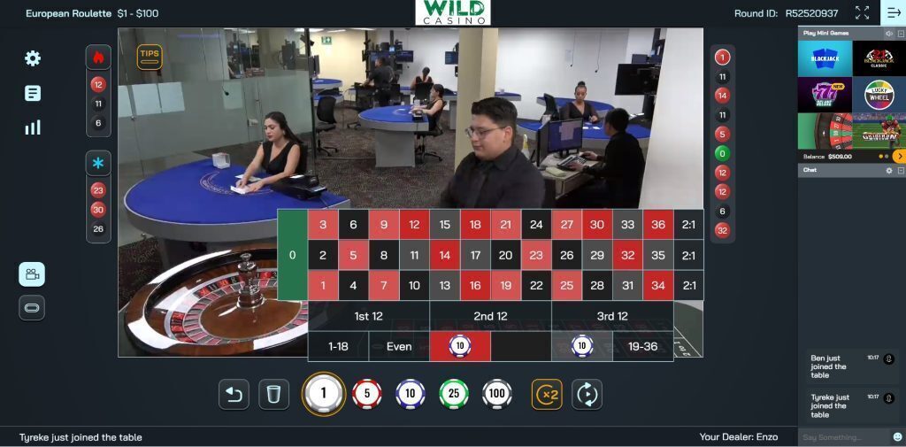Open the Lucky Wheel mini game
The height and width of the screenshot is (447, 906).
(879, 95)
